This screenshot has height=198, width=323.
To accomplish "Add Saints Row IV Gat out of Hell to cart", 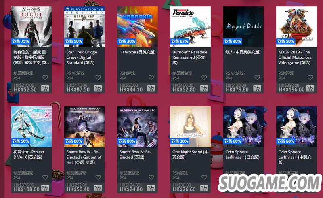I will tap(98, 188).
